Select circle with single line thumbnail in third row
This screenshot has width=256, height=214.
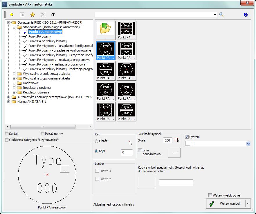click(105, 71)
